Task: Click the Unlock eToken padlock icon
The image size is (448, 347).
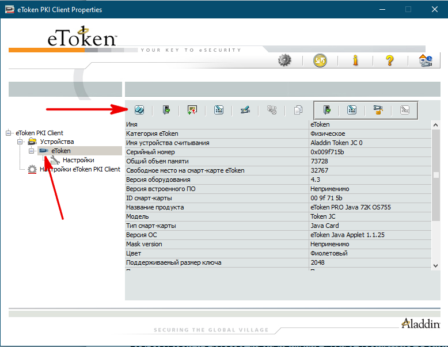Action: [378, 110]
